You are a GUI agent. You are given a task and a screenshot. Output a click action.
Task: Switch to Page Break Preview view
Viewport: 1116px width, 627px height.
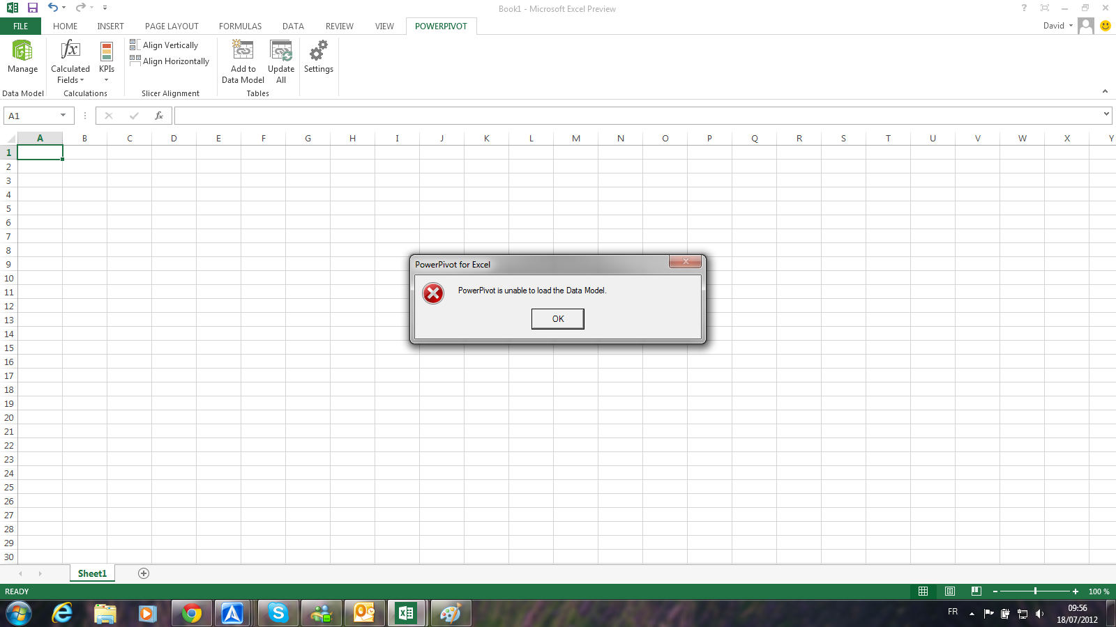976,591
